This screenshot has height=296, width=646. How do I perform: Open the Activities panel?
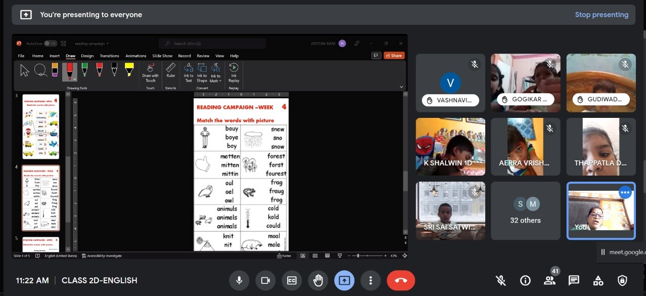598,280
